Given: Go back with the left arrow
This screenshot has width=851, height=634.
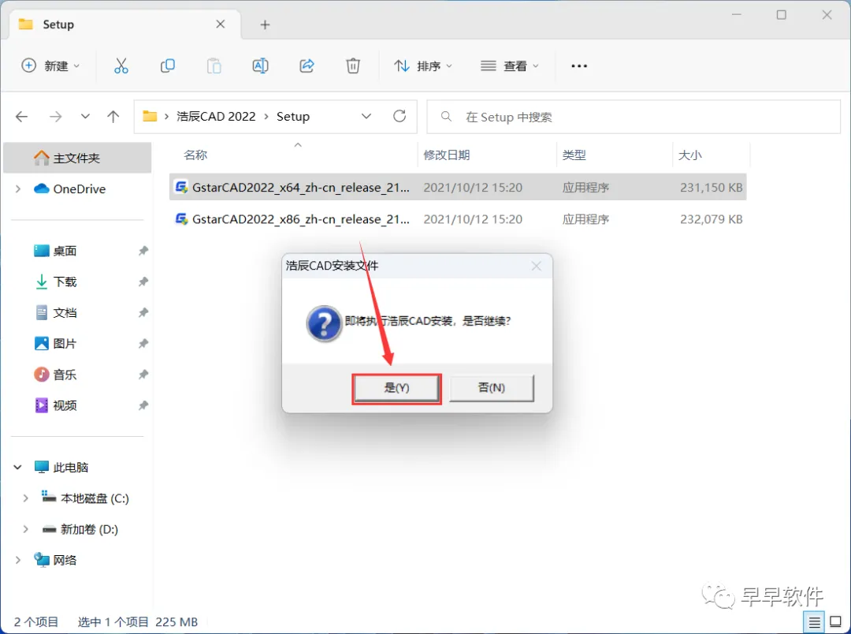Looking at the screenshot, I should 22,116.
